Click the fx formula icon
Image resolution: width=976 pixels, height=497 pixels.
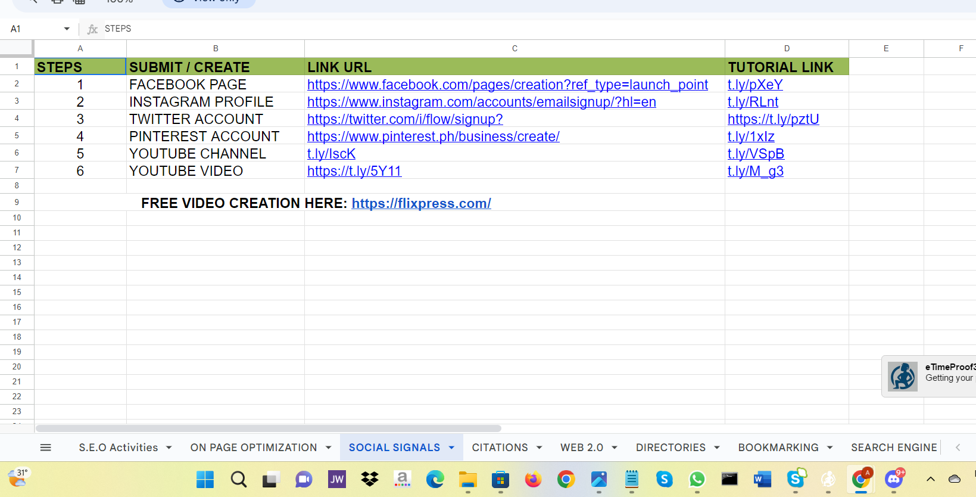[92, 29]
